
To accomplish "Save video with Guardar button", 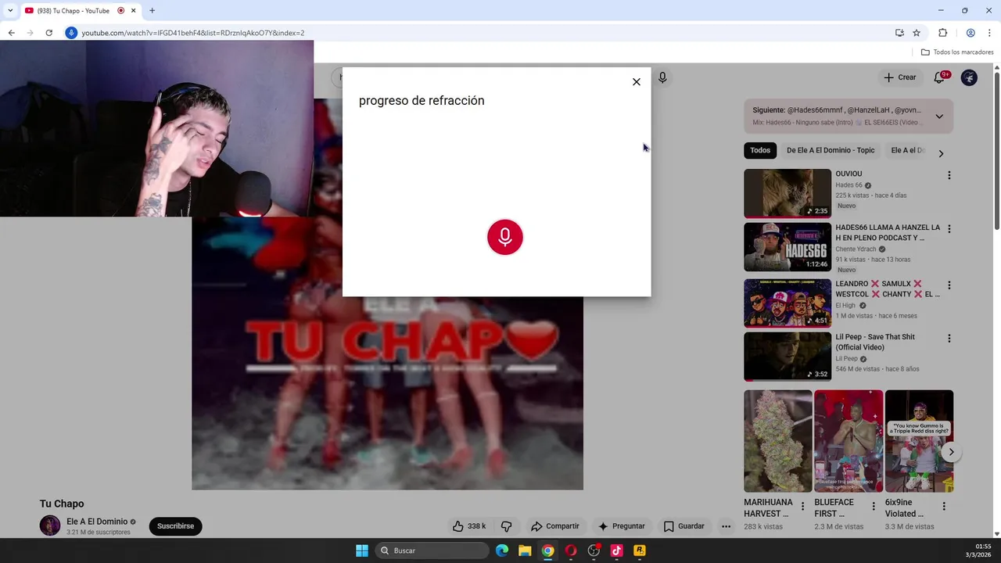I will (684, 526).
